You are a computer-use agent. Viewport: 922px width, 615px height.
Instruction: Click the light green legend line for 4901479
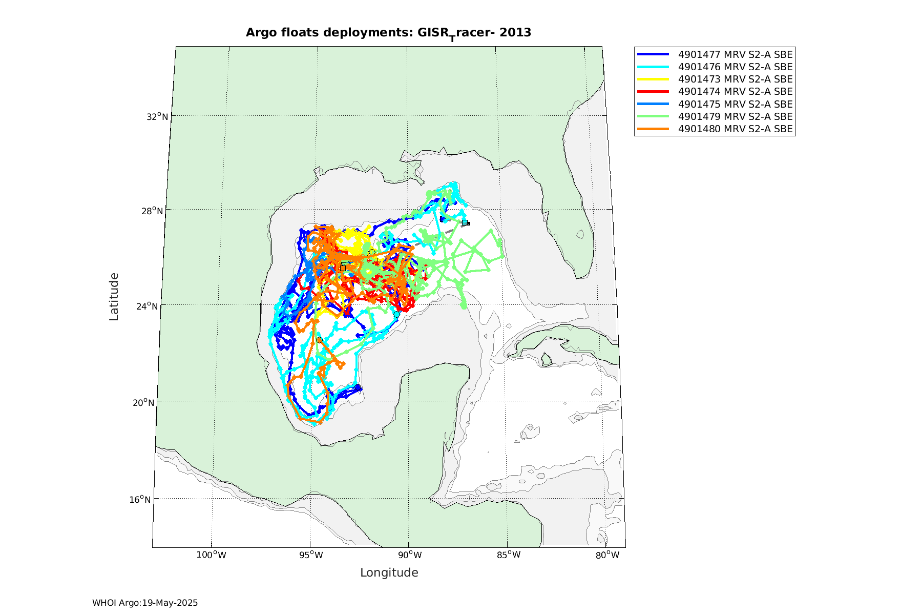(x=653, y=116)
